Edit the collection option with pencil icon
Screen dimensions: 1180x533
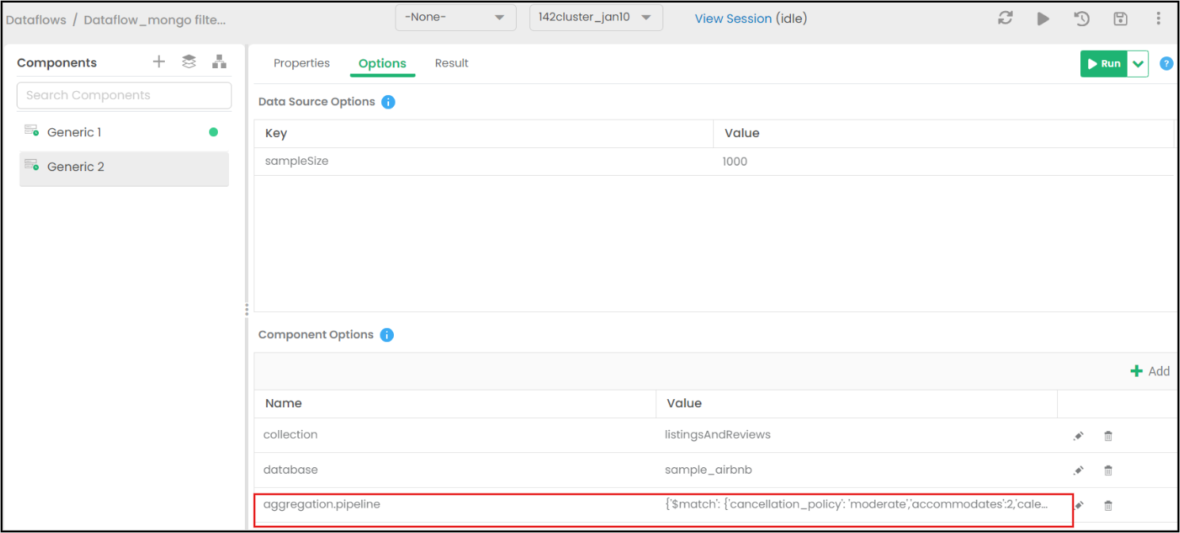pos(1078,436)
